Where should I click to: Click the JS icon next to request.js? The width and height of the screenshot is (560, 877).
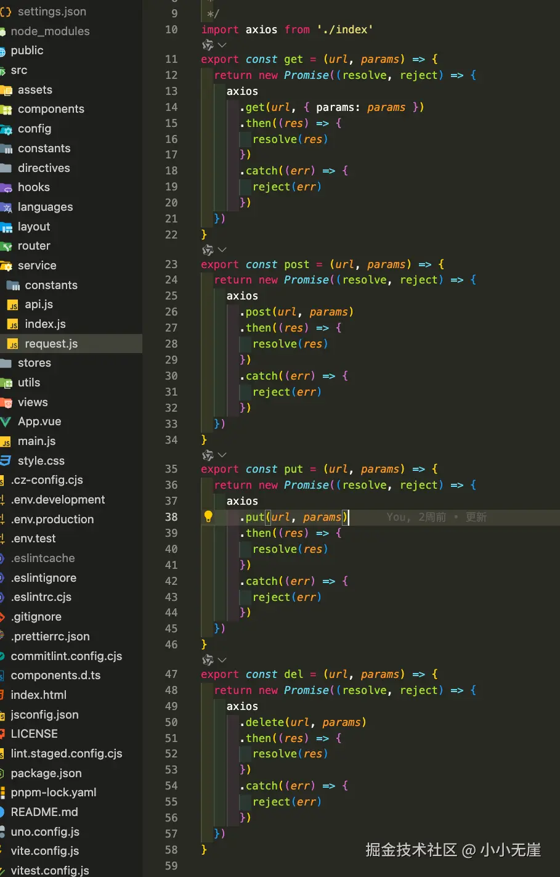tap(13, 345)
